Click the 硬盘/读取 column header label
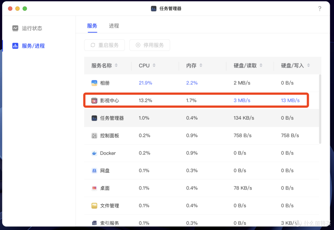The image size is (334, 230). pos(245,66)
